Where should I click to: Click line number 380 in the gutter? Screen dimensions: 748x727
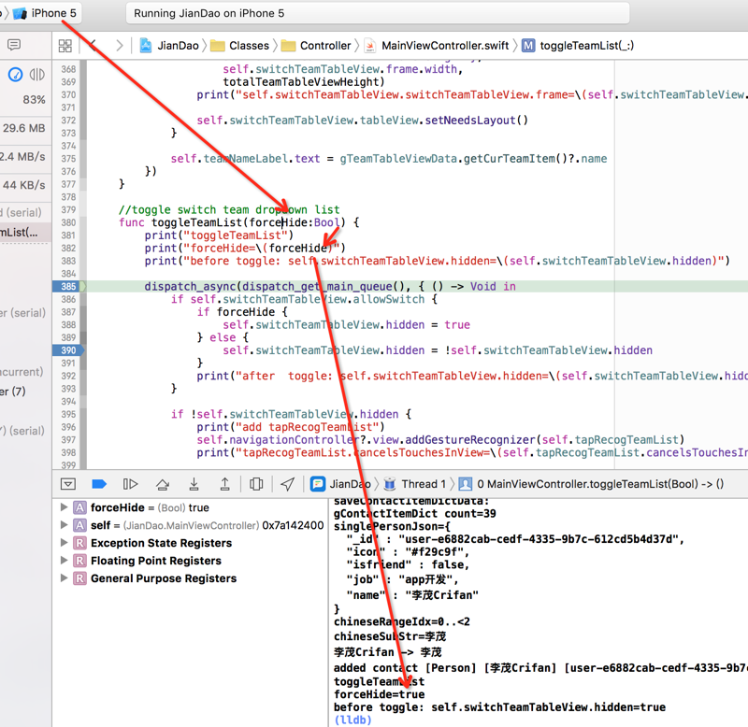tap(68, 222)
